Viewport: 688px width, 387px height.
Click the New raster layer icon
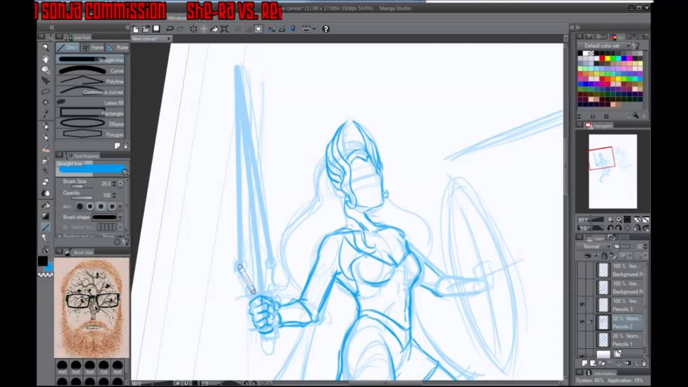pyautogui.click(x=585, y=363)
